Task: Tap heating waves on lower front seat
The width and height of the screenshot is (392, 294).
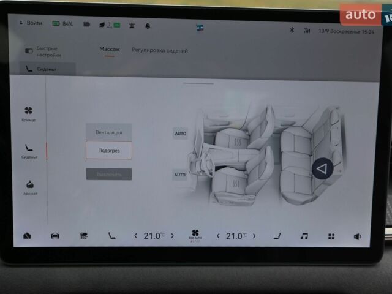Action: [x=236, y=184]
